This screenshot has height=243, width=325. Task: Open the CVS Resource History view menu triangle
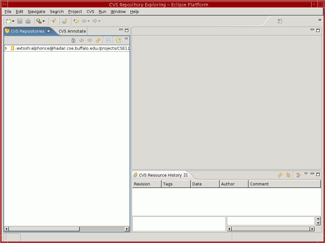click(x=306, y=174)
